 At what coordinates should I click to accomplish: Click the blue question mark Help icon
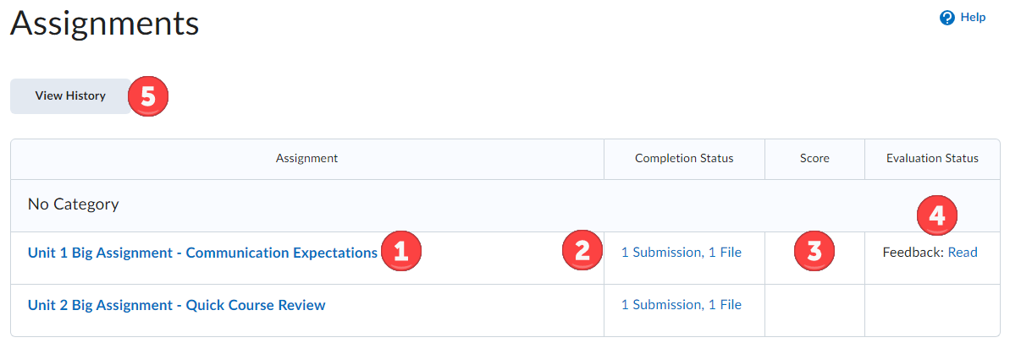coord(947,18)
